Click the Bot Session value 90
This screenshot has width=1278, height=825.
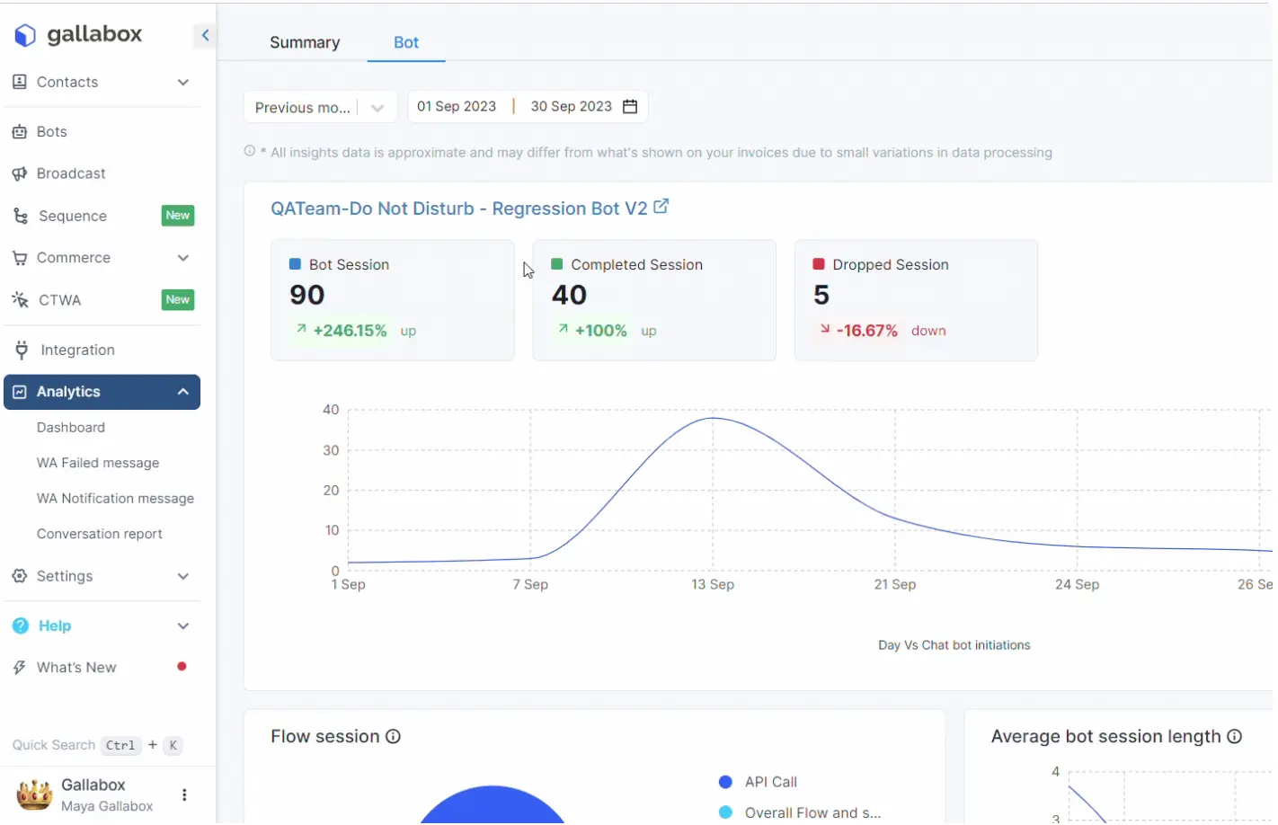pos(307,295)
